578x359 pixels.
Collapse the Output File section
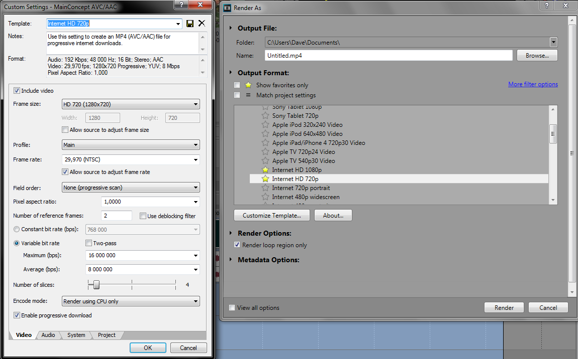click(231, 28)
